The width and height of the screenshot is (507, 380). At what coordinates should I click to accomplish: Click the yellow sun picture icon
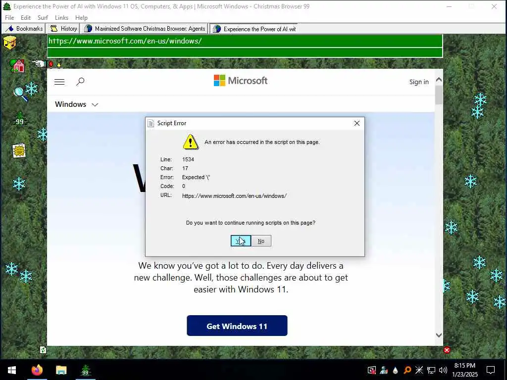pyautogui.click(x=19, y=150)
